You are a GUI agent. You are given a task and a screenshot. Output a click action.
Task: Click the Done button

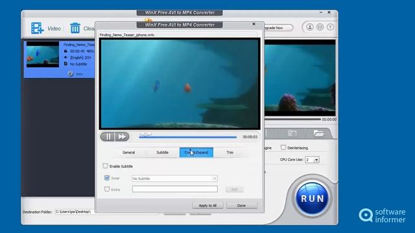point(241,205)
